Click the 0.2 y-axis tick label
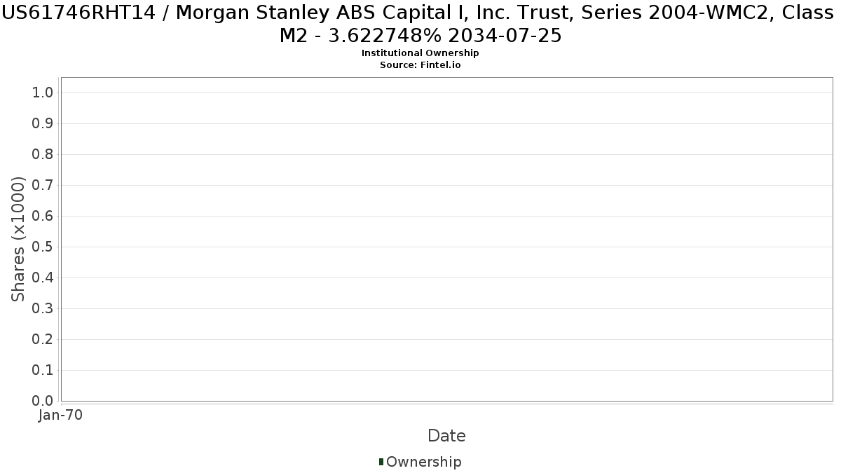The width and height of the screenshot is (841, 473). coord(43,339)
